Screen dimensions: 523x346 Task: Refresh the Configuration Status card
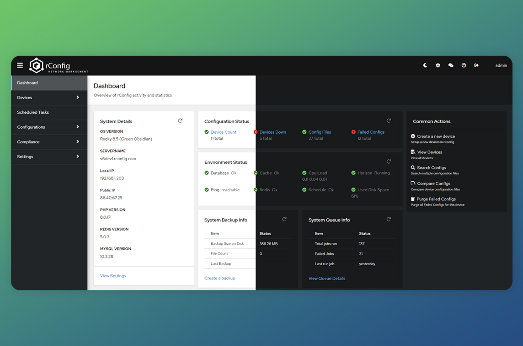tap(389, 121)
